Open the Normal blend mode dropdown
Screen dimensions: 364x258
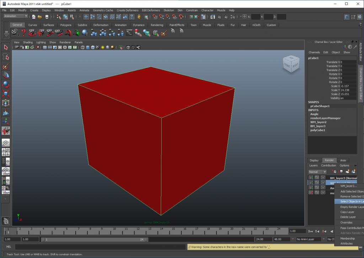coord(317,172)
